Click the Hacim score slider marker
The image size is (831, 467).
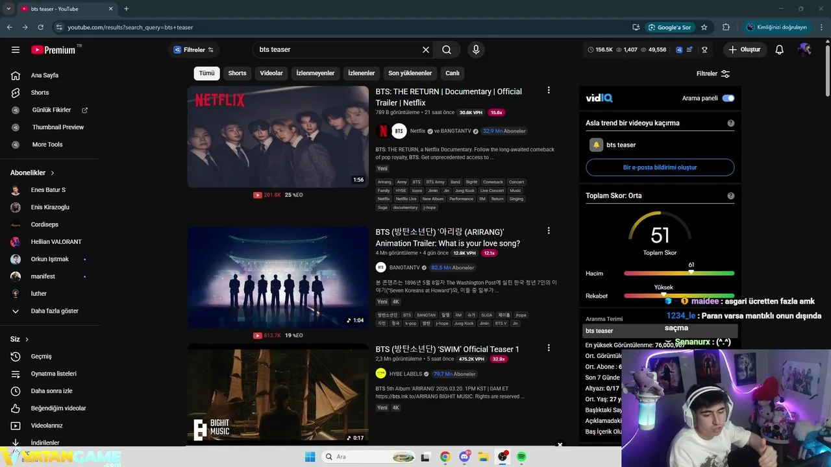click(x=691, y=272)
